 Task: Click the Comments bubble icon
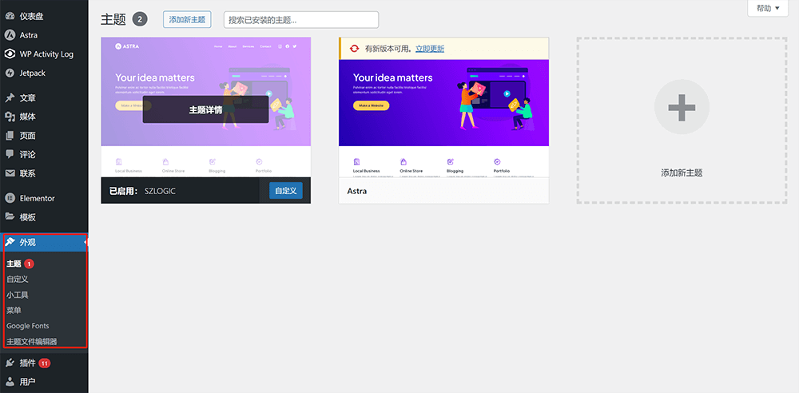9,154
